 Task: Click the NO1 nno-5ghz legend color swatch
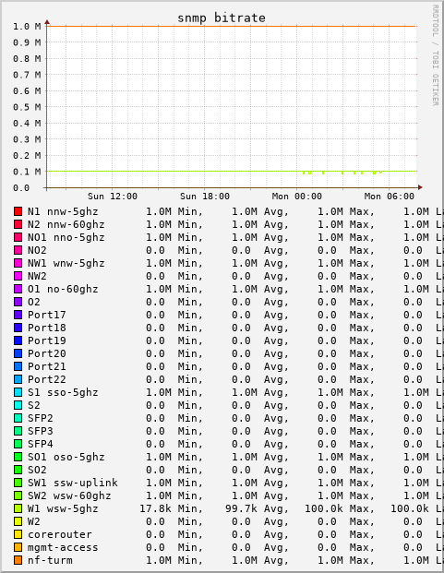click(x=18, y=237)
